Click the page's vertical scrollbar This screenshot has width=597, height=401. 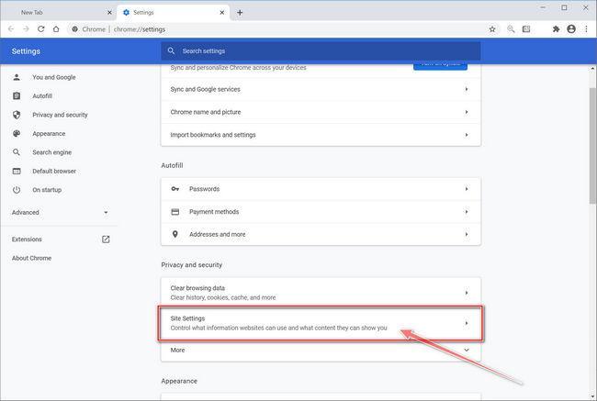[x=592, y=147]
